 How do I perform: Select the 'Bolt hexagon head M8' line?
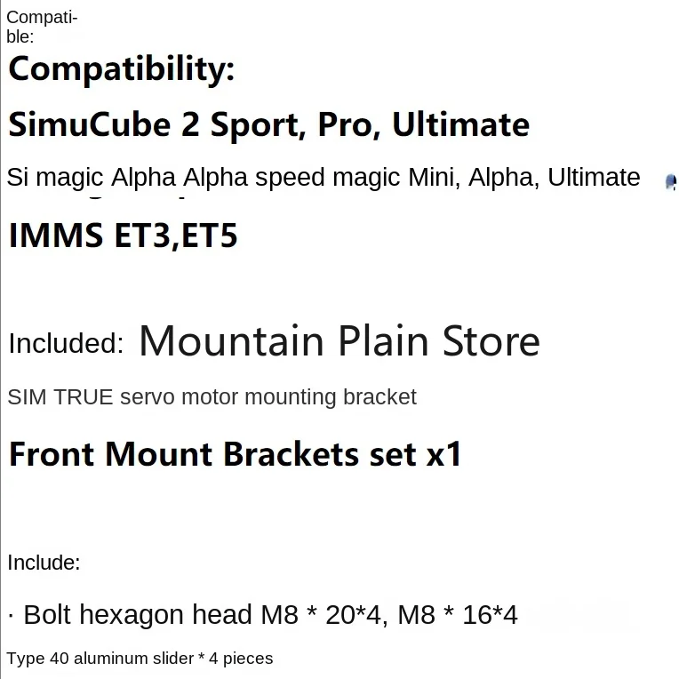coord(263,615)
